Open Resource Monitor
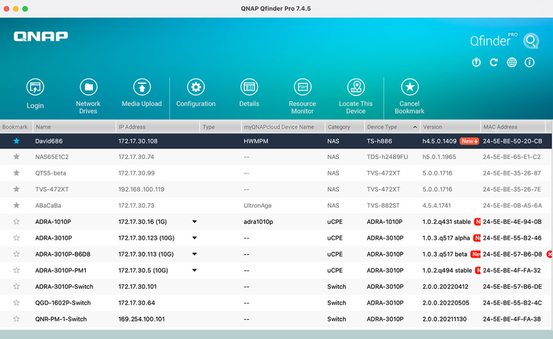 [302, 96]
